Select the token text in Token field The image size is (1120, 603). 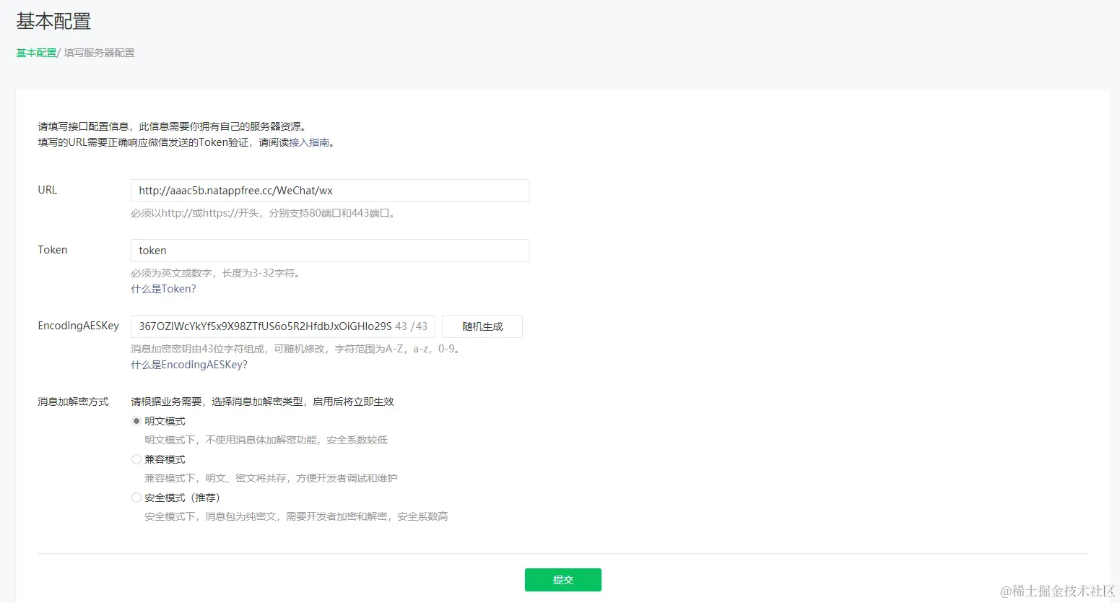[152, 250]
